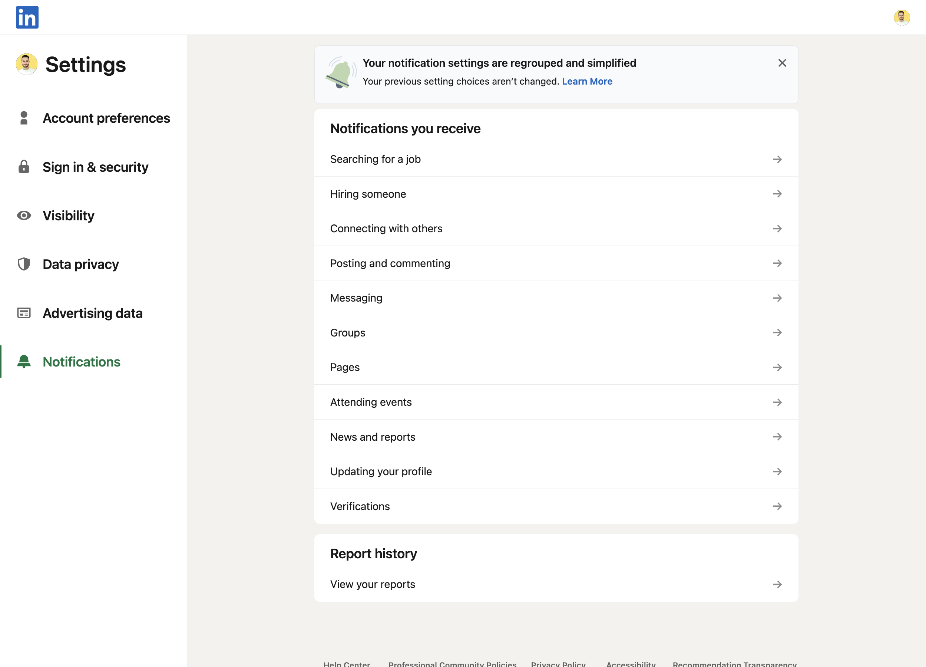Screen dimensions: 926x667
Task: Click arrow next to News and reports
Action: point(777,437)
